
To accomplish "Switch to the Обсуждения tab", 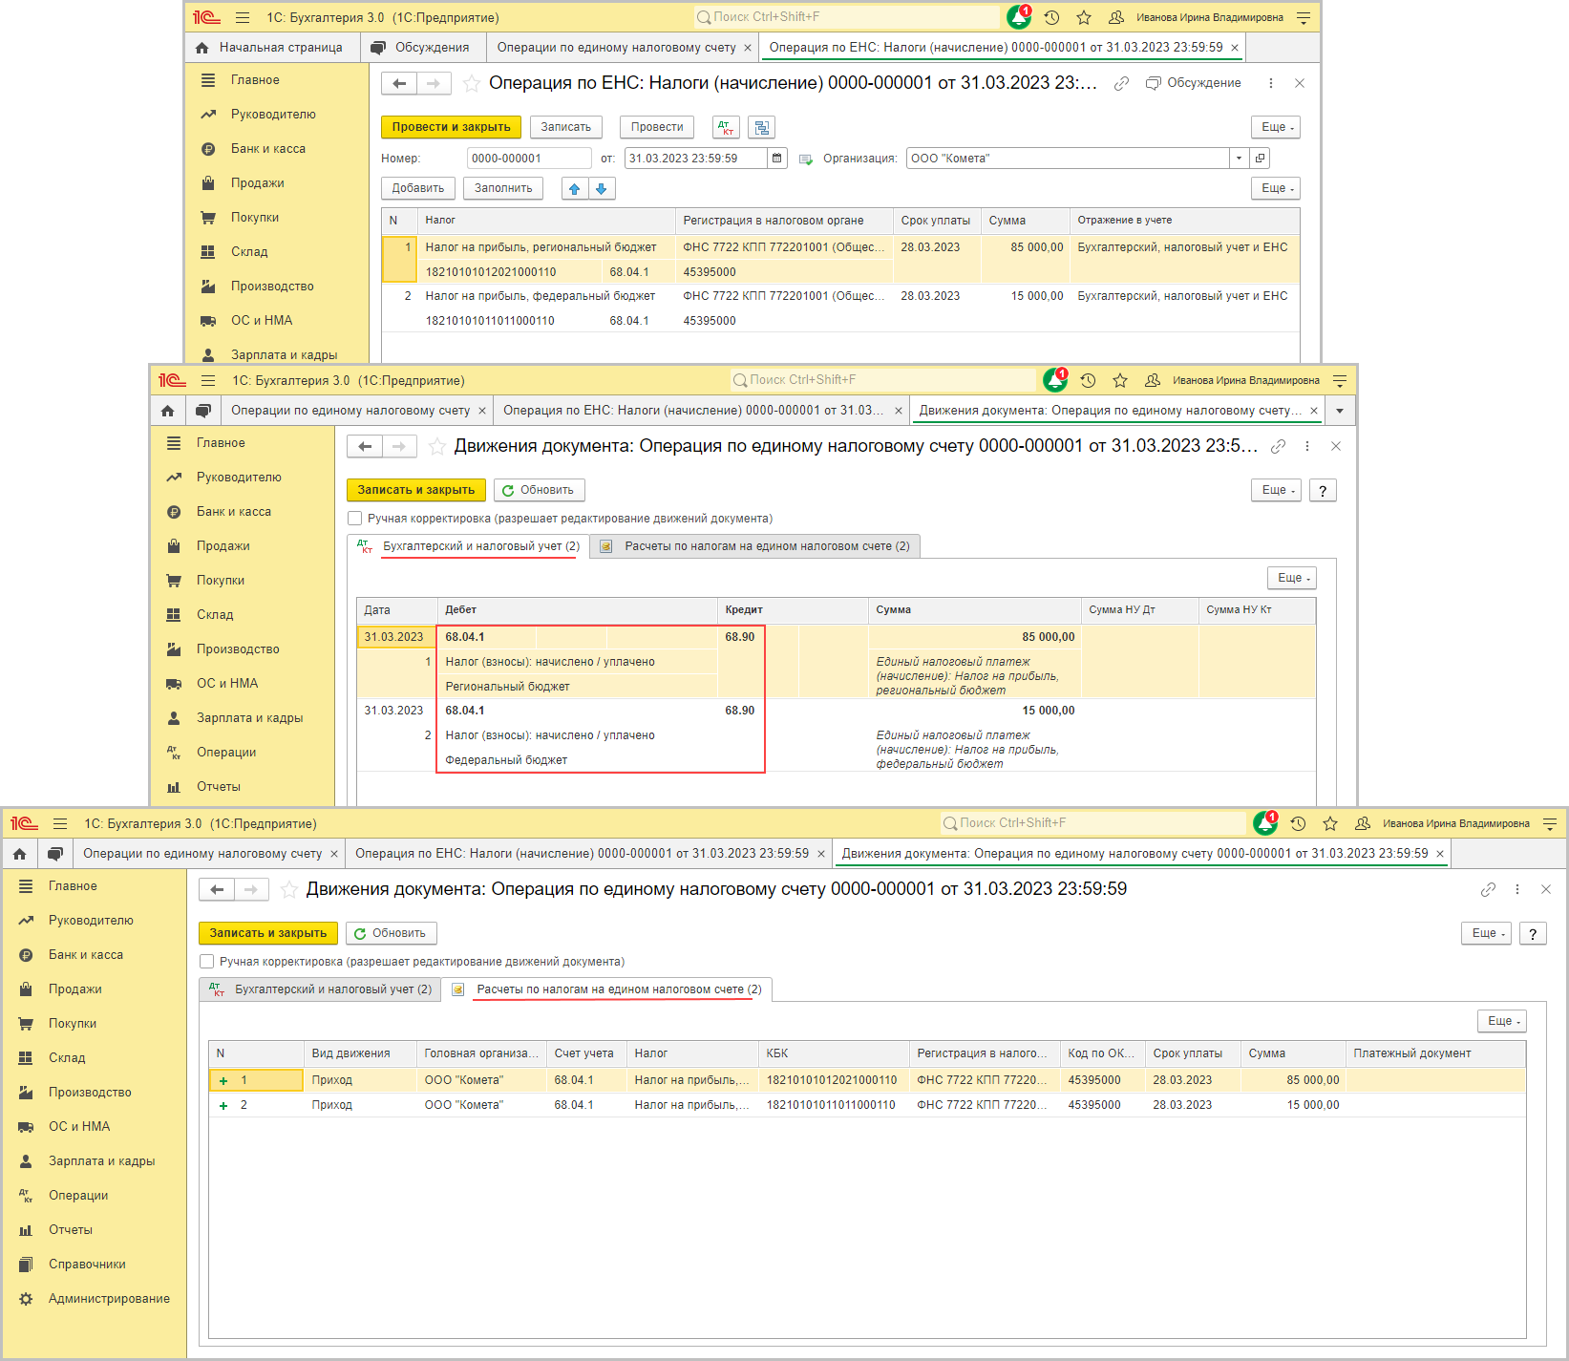I will (421, 48).
